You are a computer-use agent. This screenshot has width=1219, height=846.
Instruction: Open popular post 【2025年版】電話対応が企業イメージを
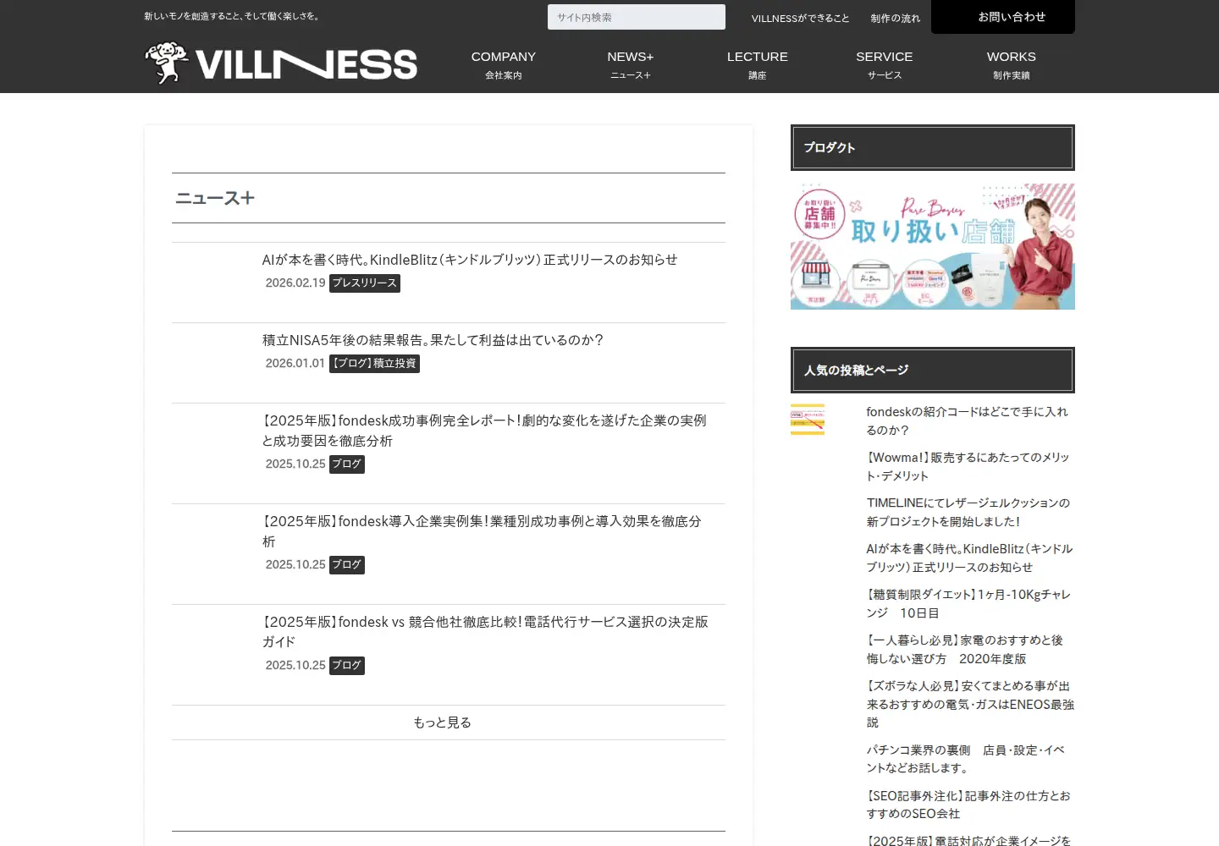coord(969,840)
